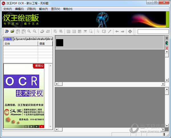
Task: Select the black page thumbnail
Action: (x=60, y=43)
